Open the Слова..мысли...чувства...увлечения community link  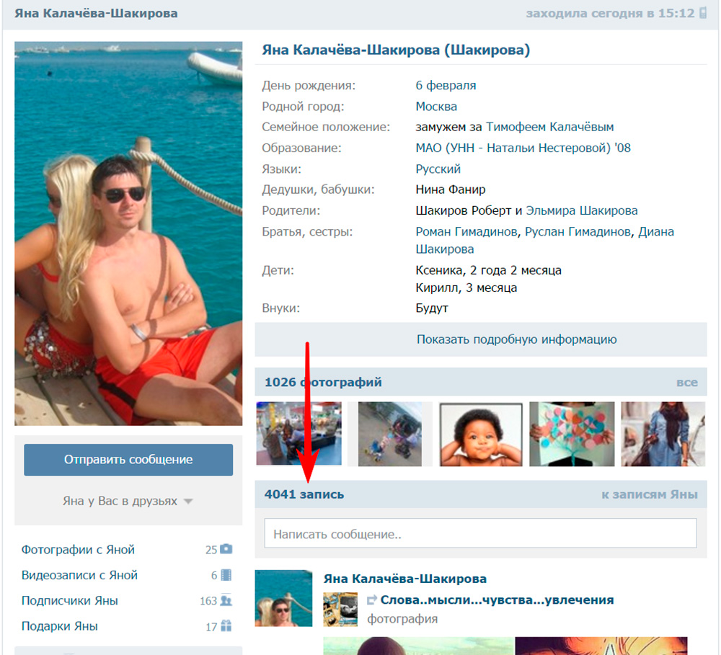[x=497, y=600]
